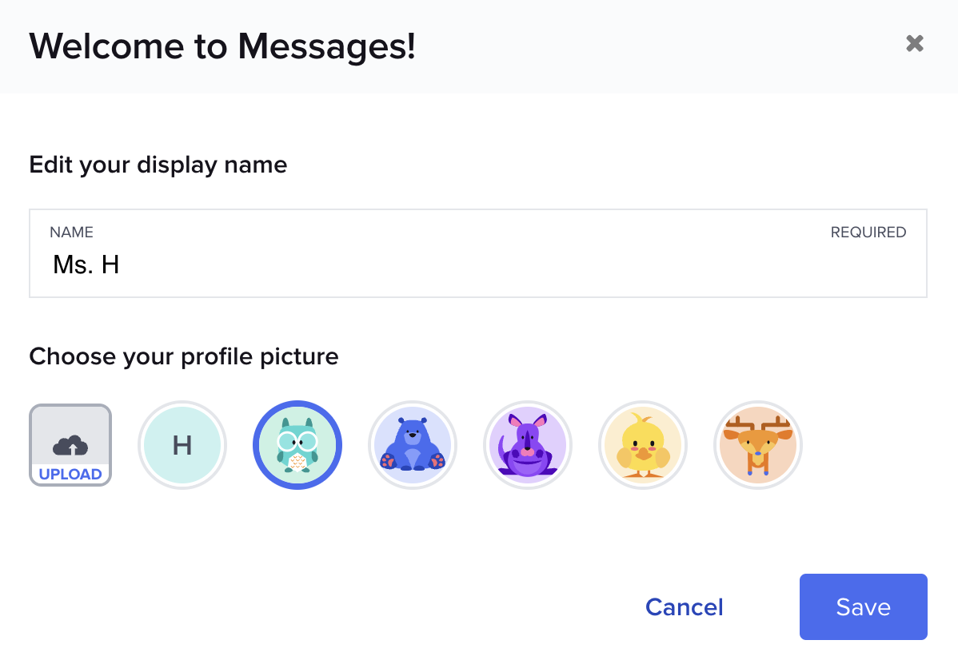Click the currently selected owl avatar
Viewport: 958px width, 668px height.
click(297, 444)
